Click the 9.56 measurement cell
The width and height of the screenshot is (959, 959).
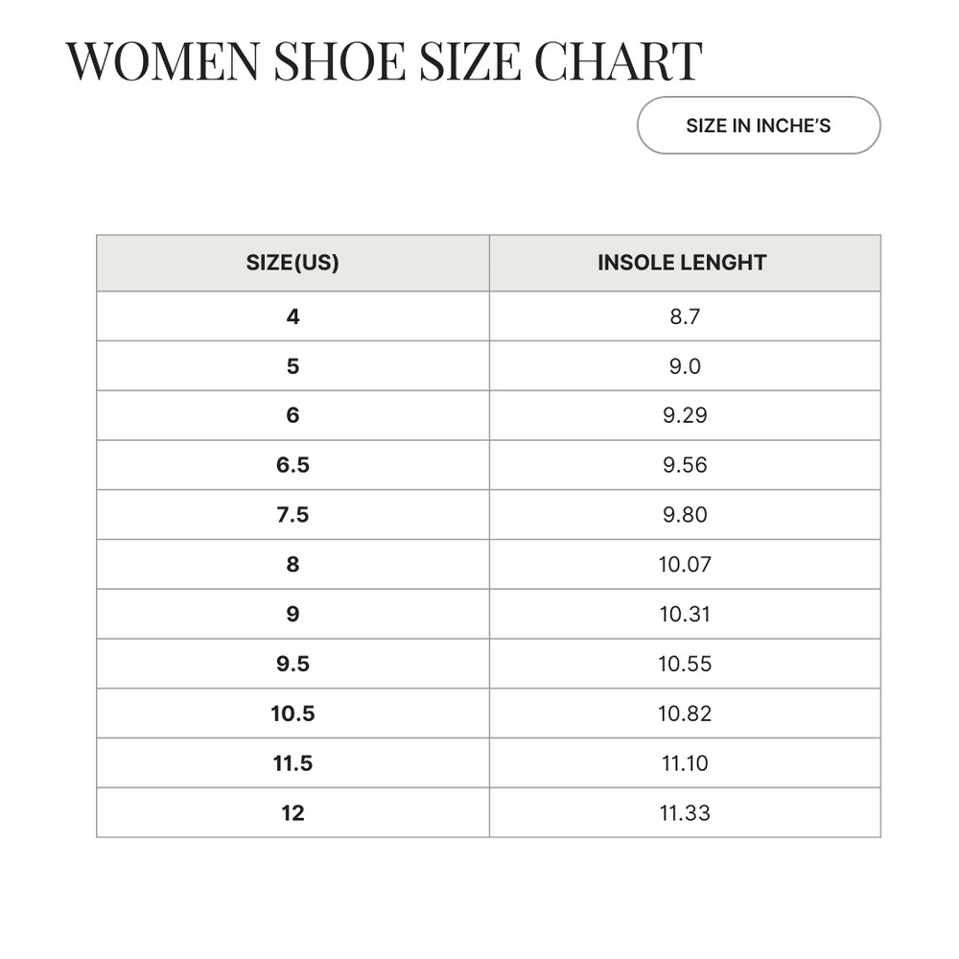coord(685,465)
